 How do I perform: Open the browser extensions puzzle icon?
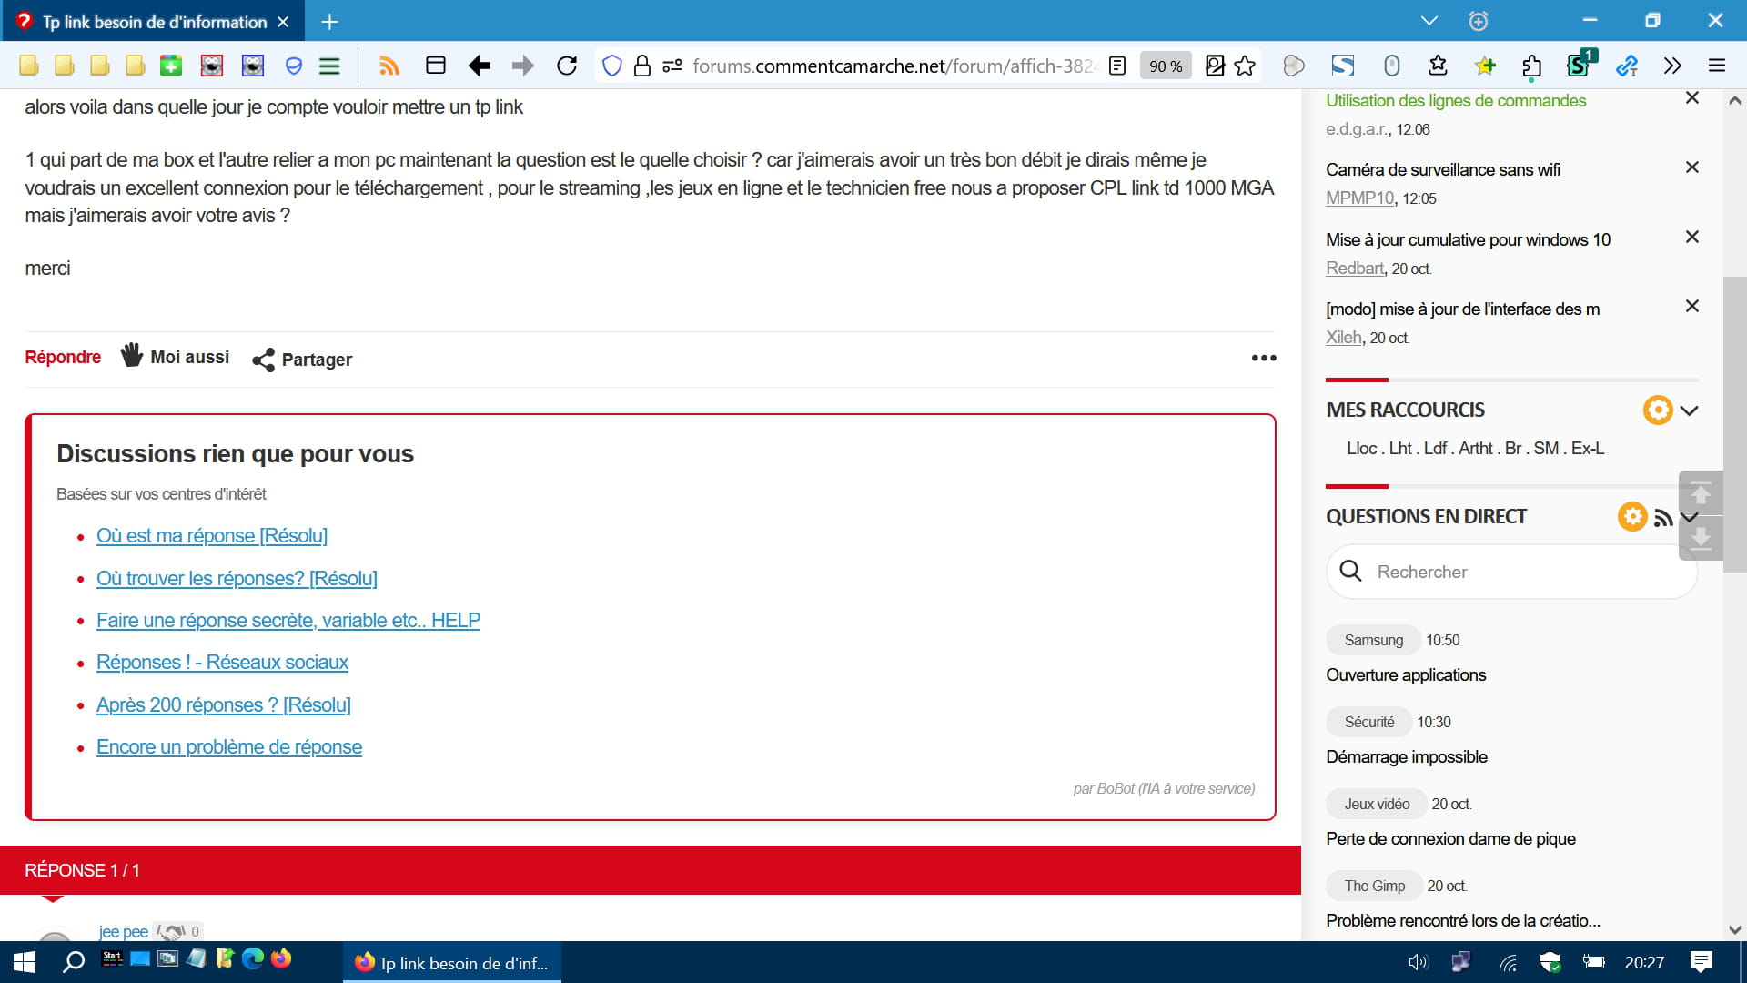1531,66
